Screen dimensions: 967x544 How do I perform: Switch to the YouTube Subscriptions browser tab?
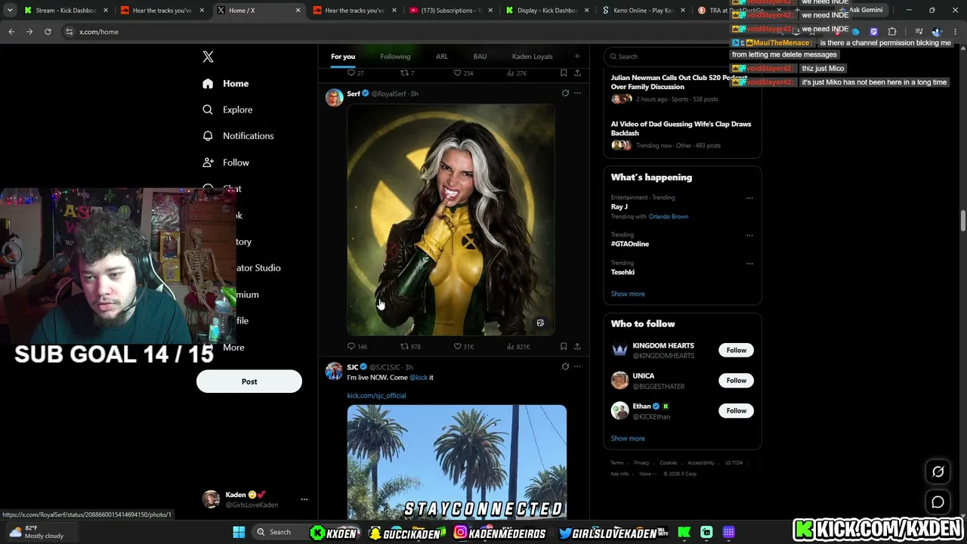click(x=450, y=11)
